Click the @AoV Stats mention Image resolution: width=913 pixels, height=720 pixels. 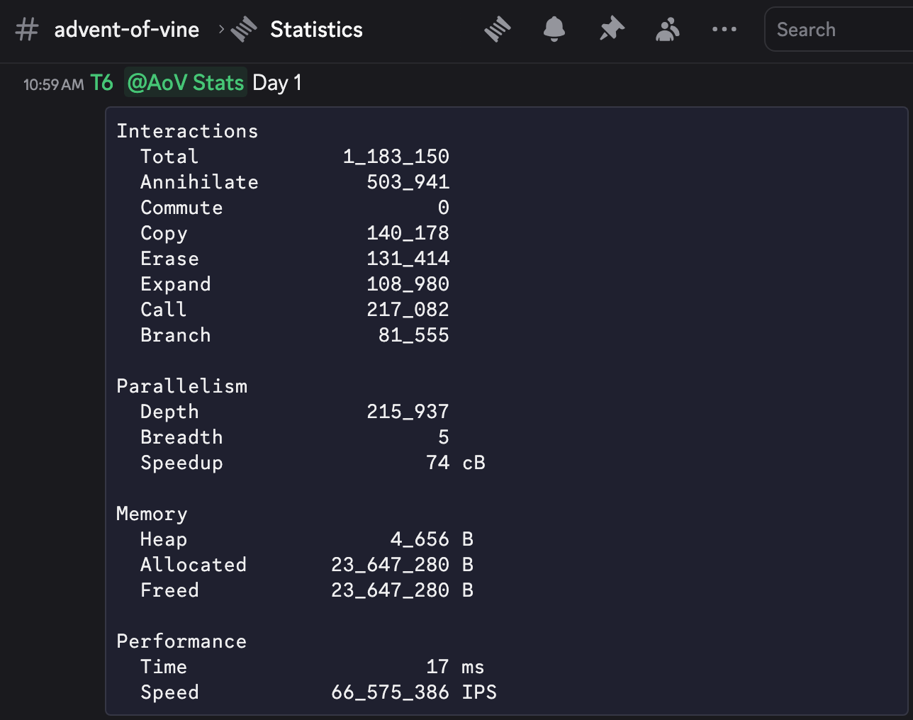186,83
